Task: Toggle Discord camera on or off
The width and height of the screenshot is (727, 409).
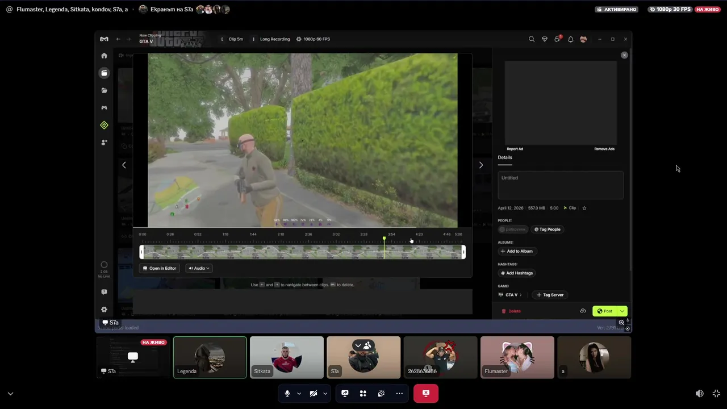Action: 314,393
